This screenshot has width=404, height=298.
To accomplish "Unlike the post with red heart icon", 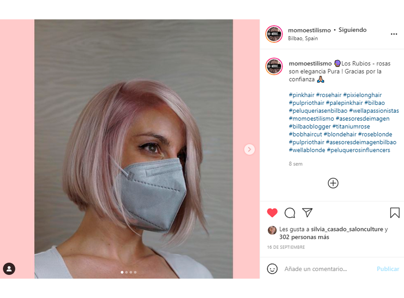I will [272, 213].
